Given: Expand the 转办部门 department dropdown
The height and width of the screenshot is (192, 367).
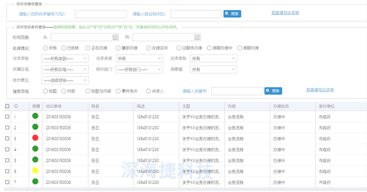Looking at the screenshot, I should 139,69.
